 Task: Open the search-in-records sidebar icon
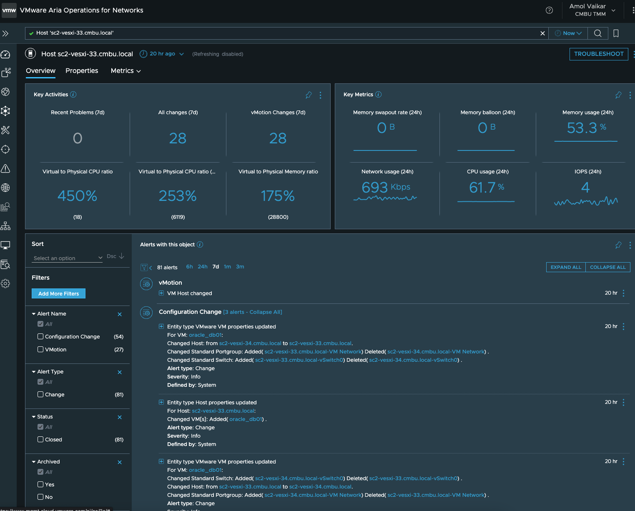[x=5, y=264]
